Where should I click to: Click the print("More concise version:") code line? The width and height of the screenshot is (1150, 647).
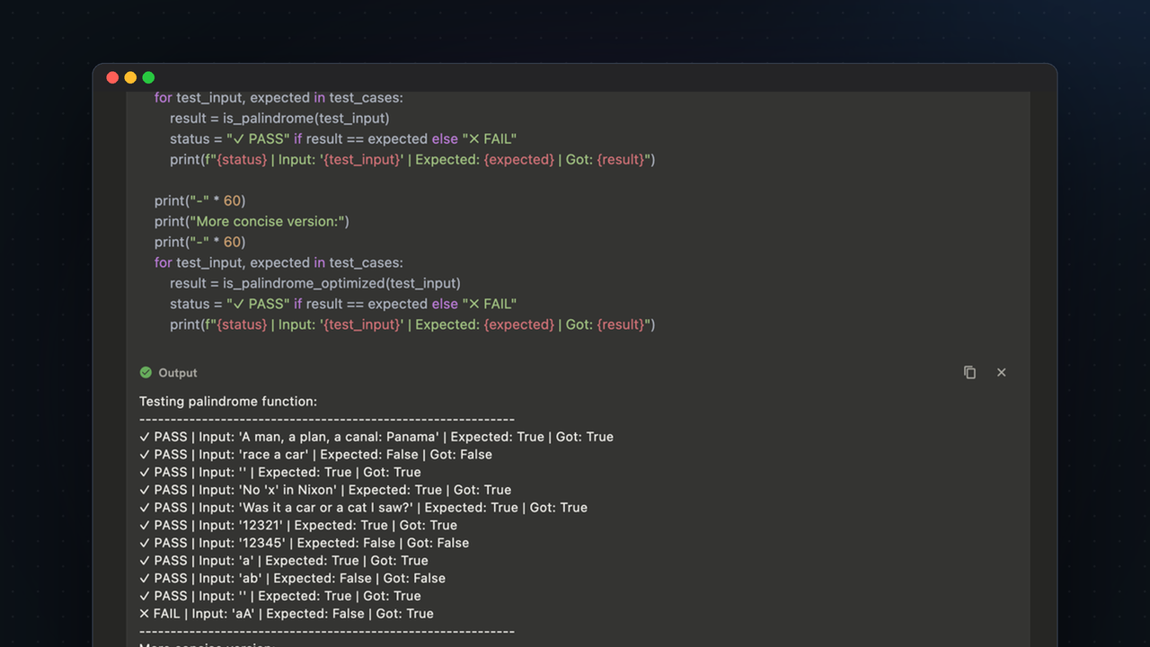[252, 221]
